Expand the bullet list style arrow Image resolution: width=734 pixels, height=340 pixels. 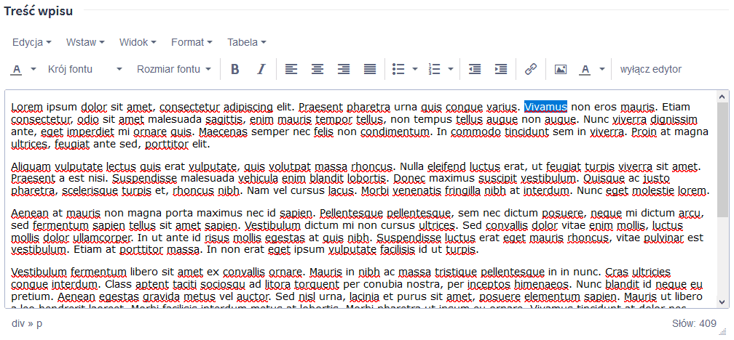415,70
